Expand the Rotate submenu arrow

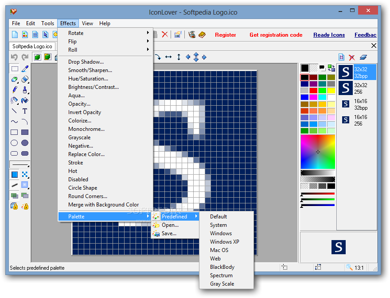coord(148,33)
